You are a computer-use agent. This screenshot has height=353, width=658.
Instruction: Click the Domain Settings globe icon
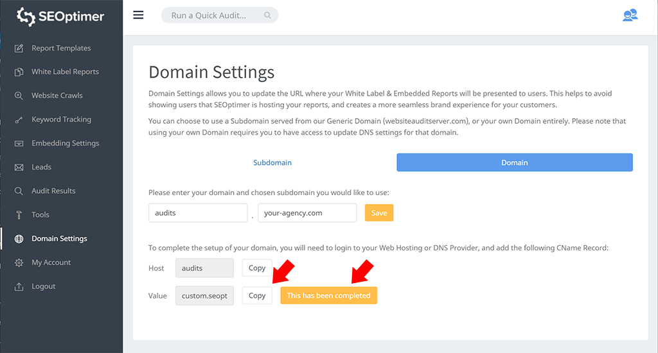19,239
